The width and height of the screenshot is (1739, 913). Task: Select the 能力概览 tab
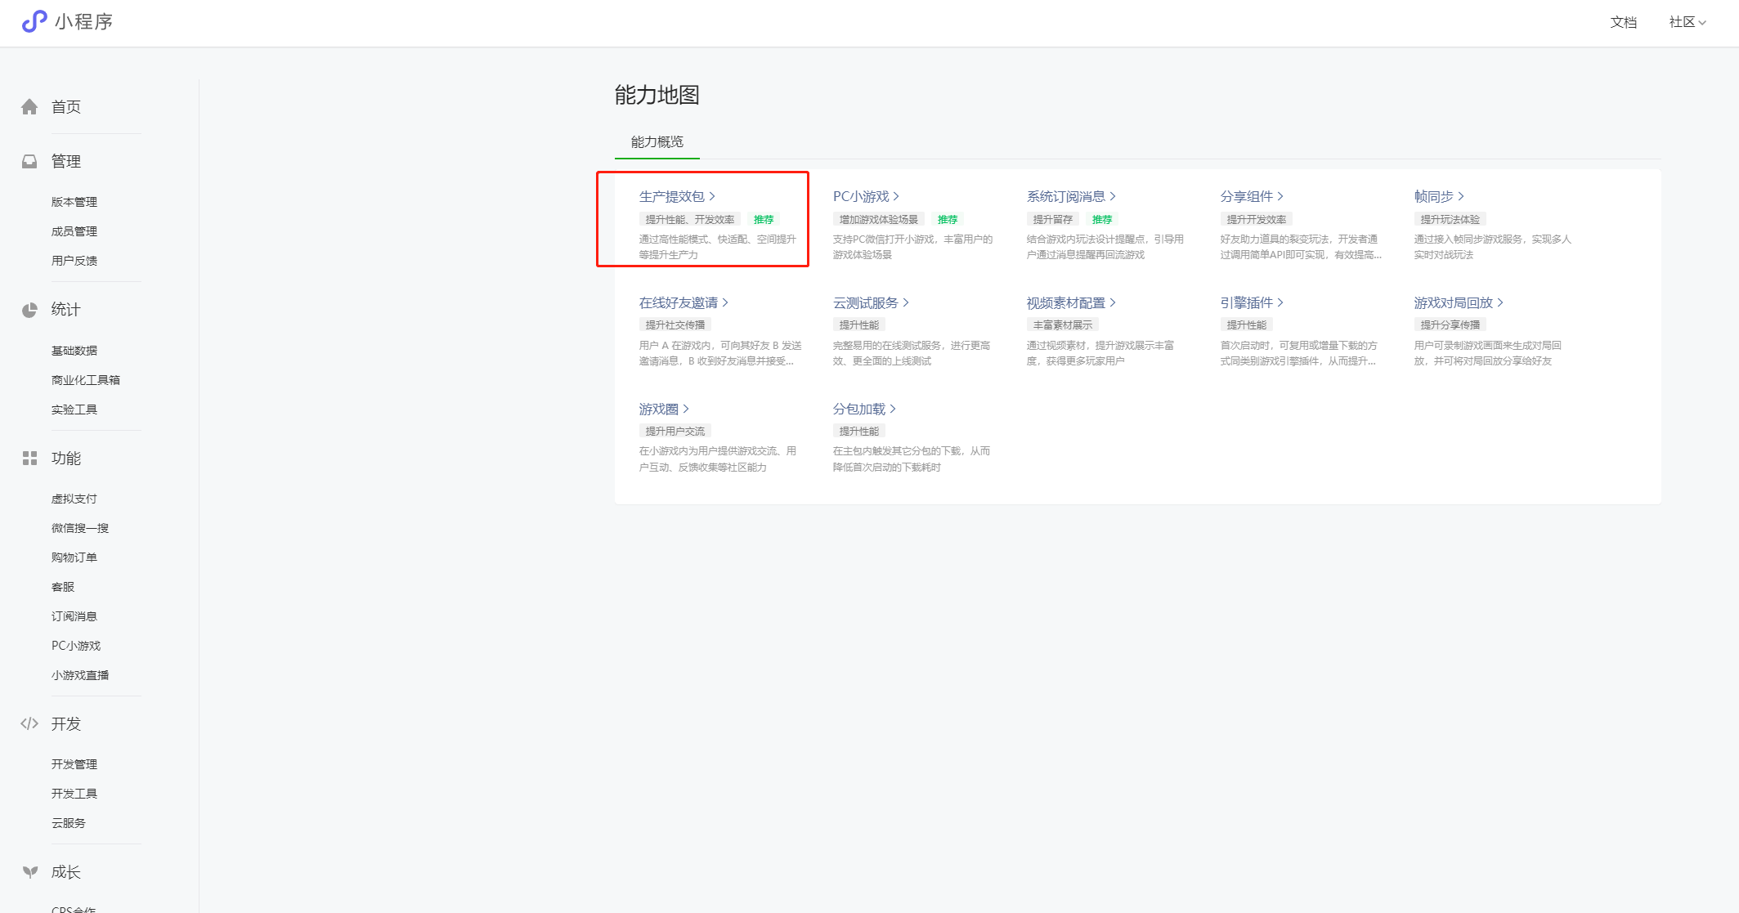pos(657,142)
